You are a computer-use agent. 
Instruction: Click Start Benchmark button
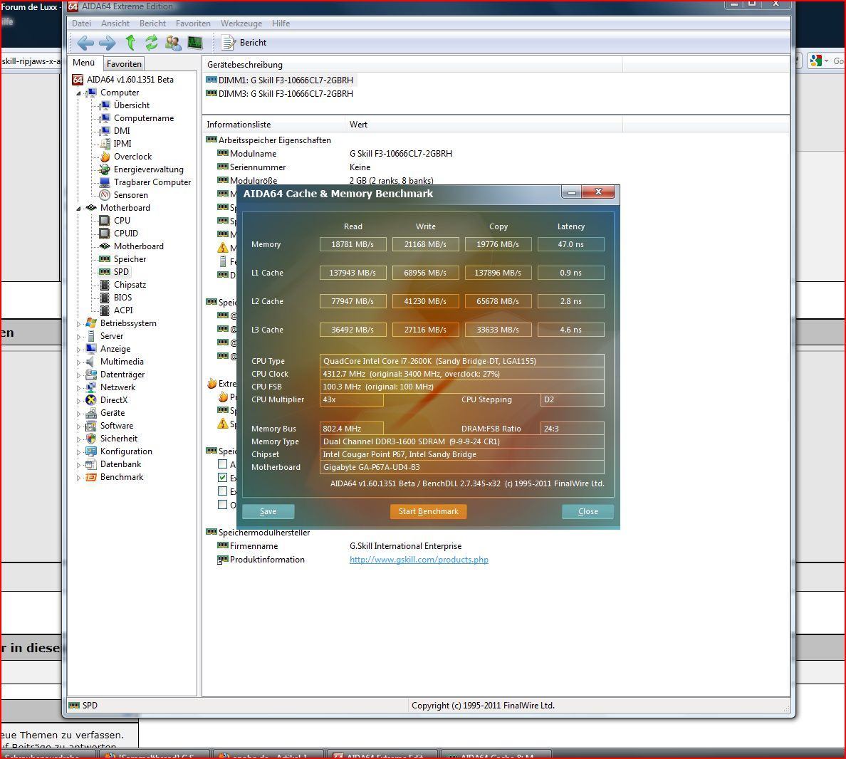(x=429, y=511)
